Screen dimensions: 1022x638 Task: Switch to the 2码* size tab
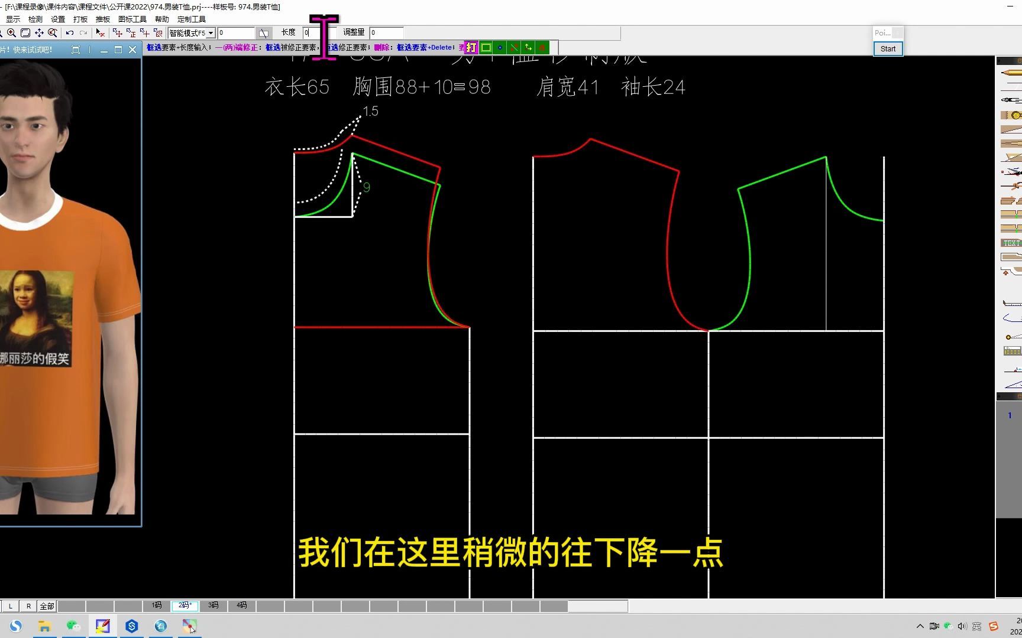(185, 606)
